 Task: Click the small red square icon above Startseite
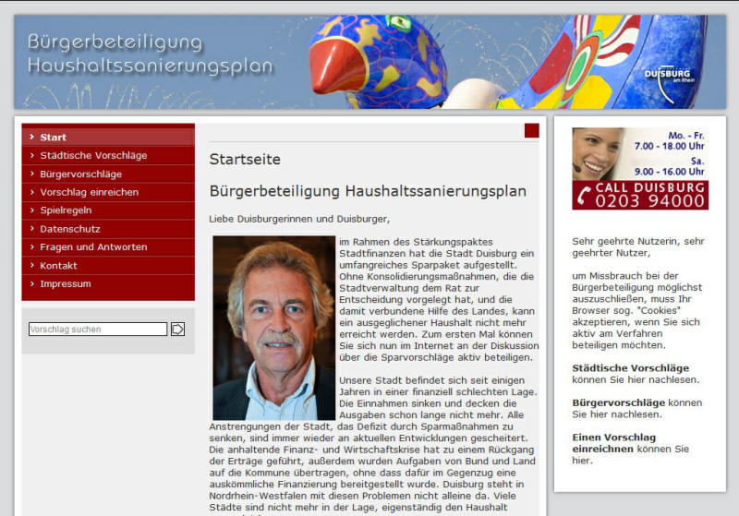pos(532,130)
